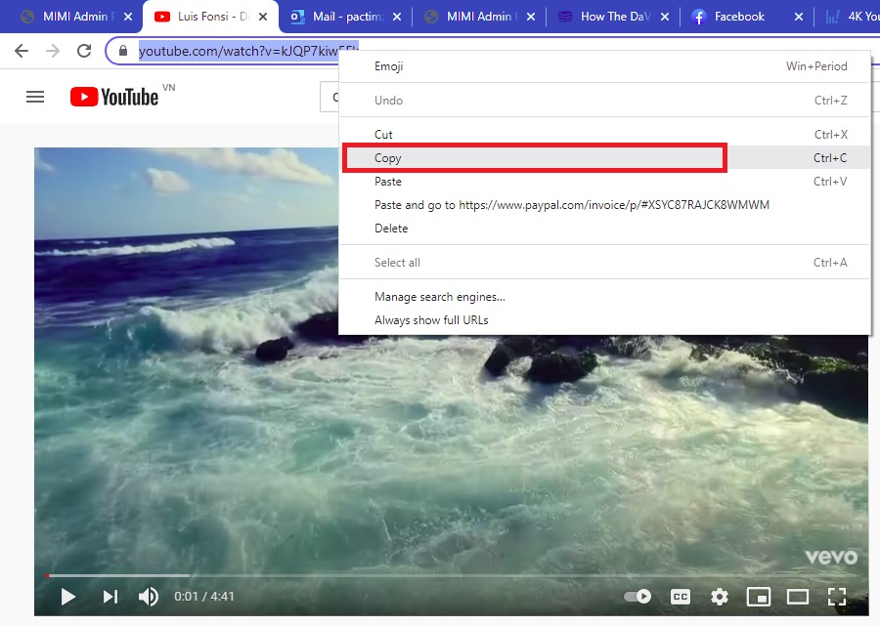Toggle the Autoplay switch

click(x=637, y=596)
